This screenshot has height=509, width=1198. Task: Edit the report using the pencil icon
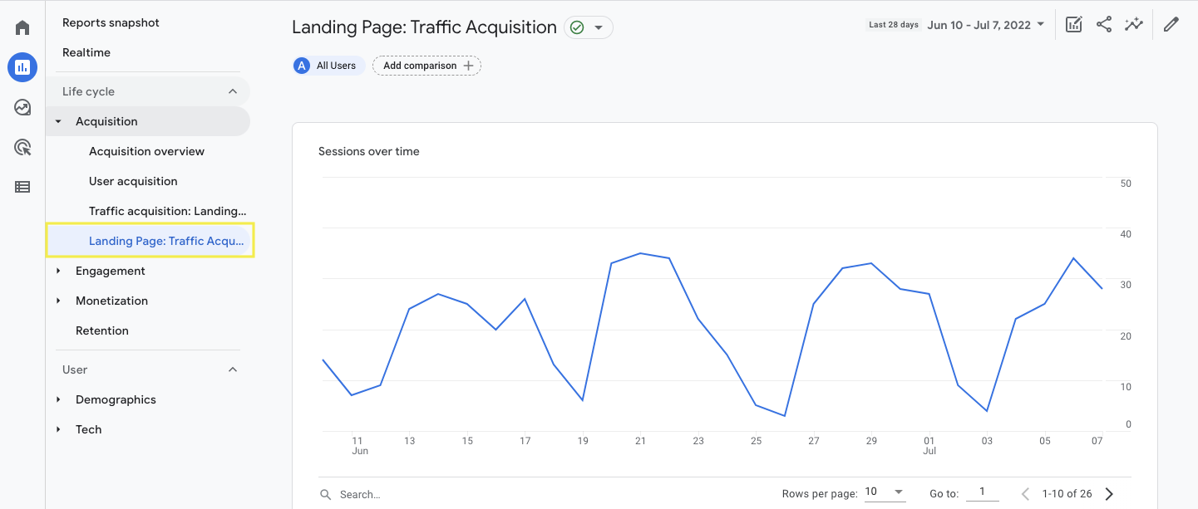point(1171,24)
